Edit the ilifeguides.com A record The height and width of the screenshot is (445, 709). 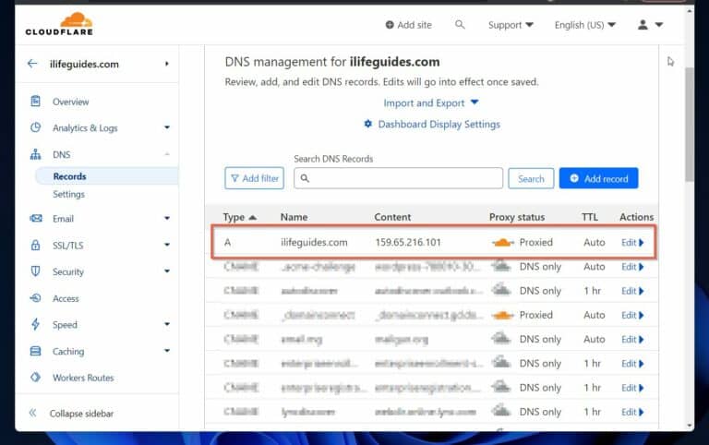tap(632, 243)
